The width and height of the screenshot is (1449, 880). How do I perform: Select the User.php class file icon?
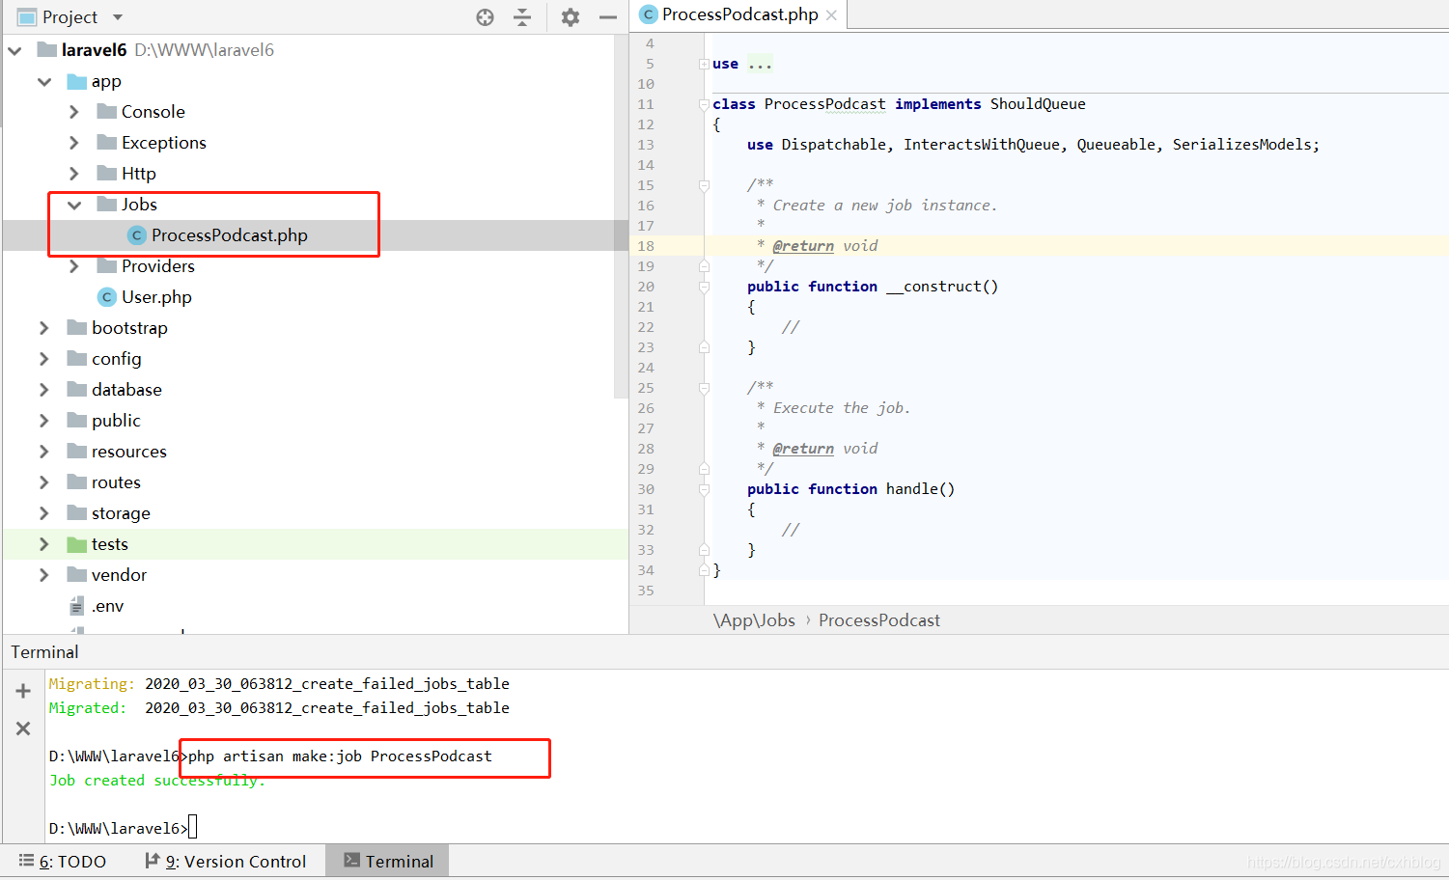click(x=108, y=297)
